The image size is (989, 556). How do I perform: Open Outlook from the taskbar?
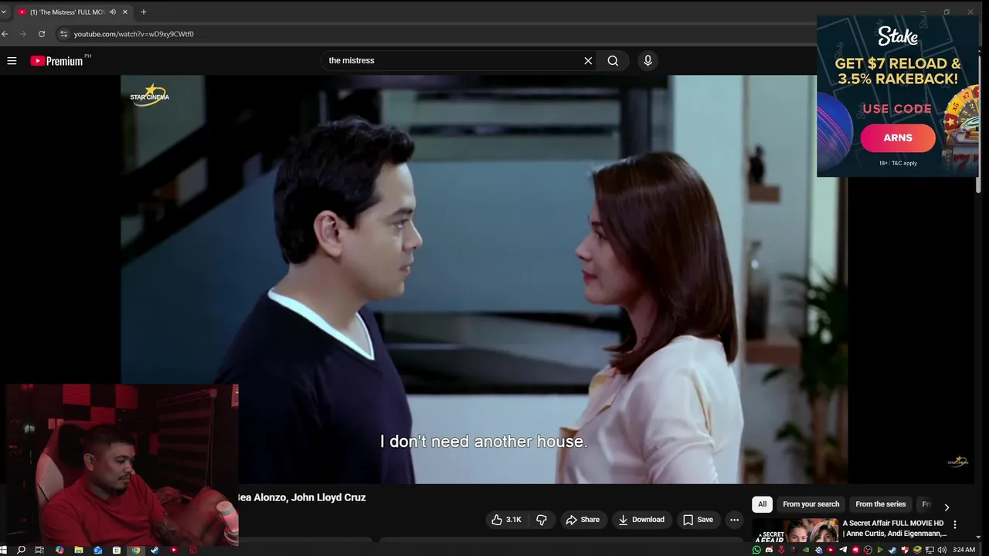click(97, 550)
